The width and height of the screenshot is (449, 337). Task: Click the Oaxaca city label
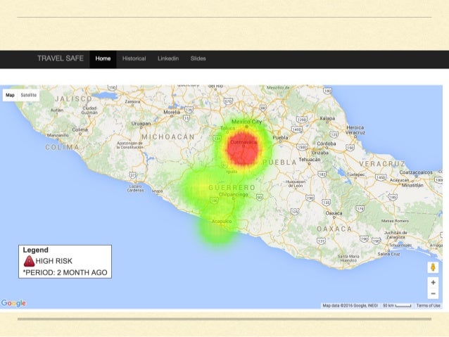(334, 213)
